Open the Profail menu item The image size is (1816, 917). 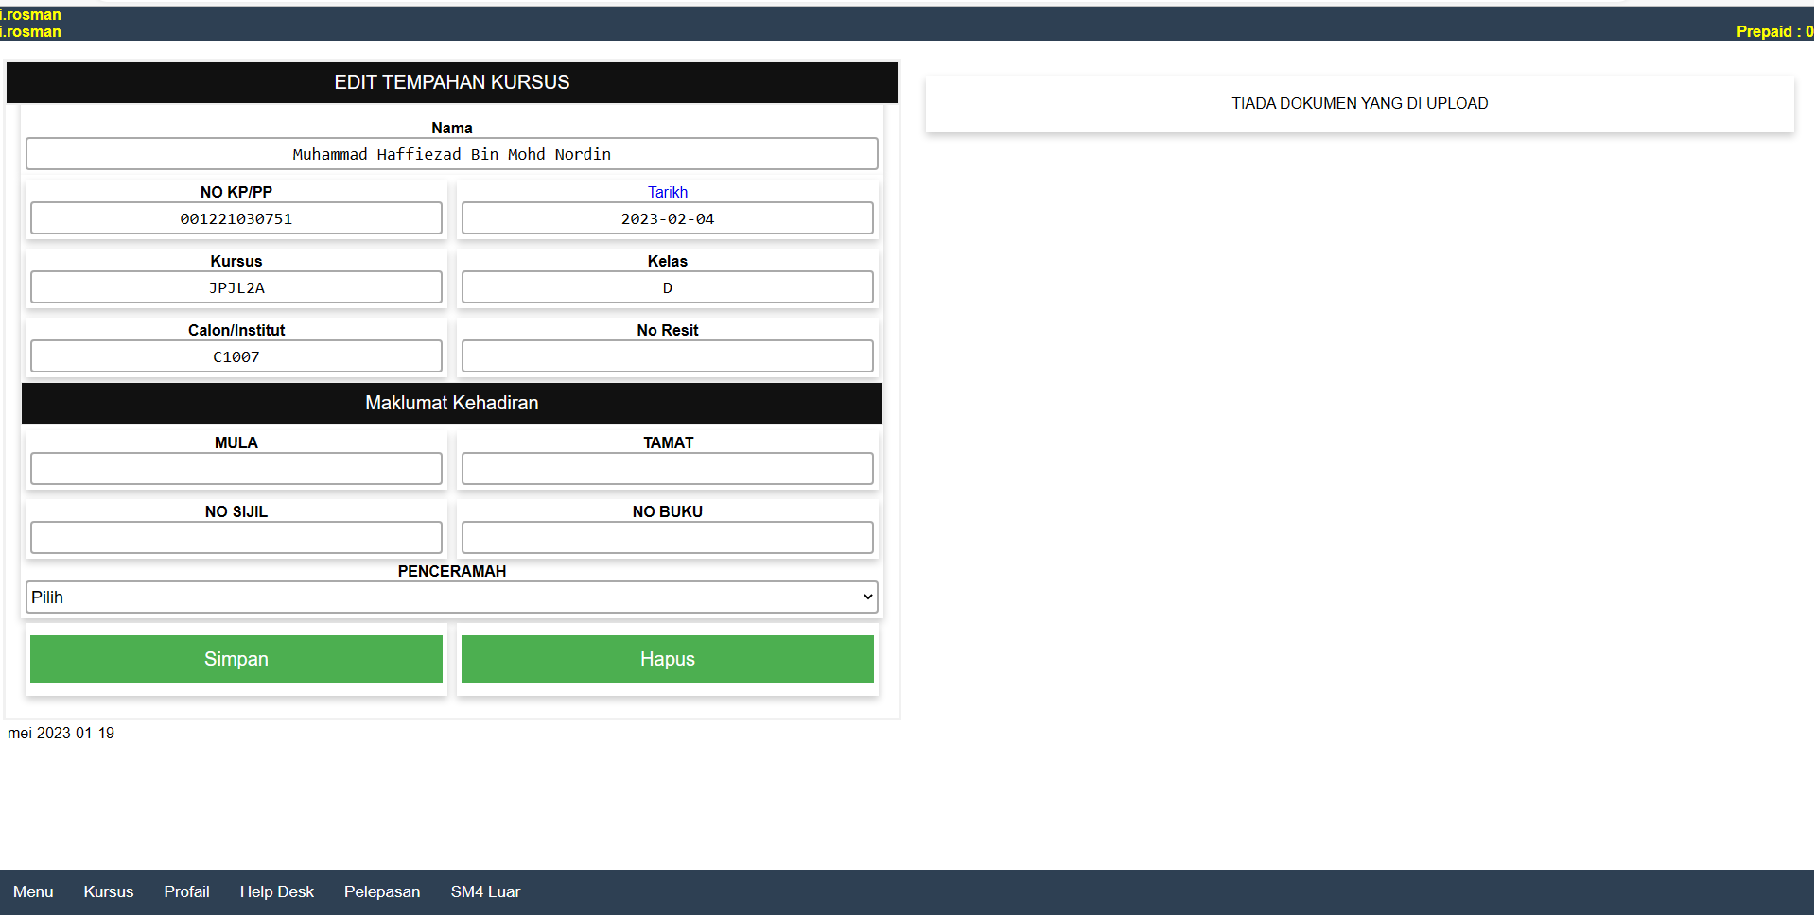(186, 891)
